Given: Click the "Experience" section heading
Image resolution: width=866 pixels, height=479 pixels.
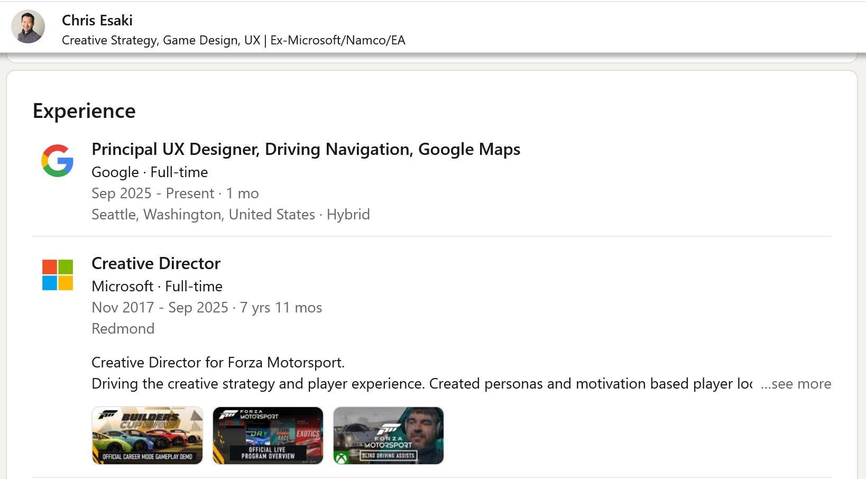Looking at the screenshot, I should [x=84, y=111].
